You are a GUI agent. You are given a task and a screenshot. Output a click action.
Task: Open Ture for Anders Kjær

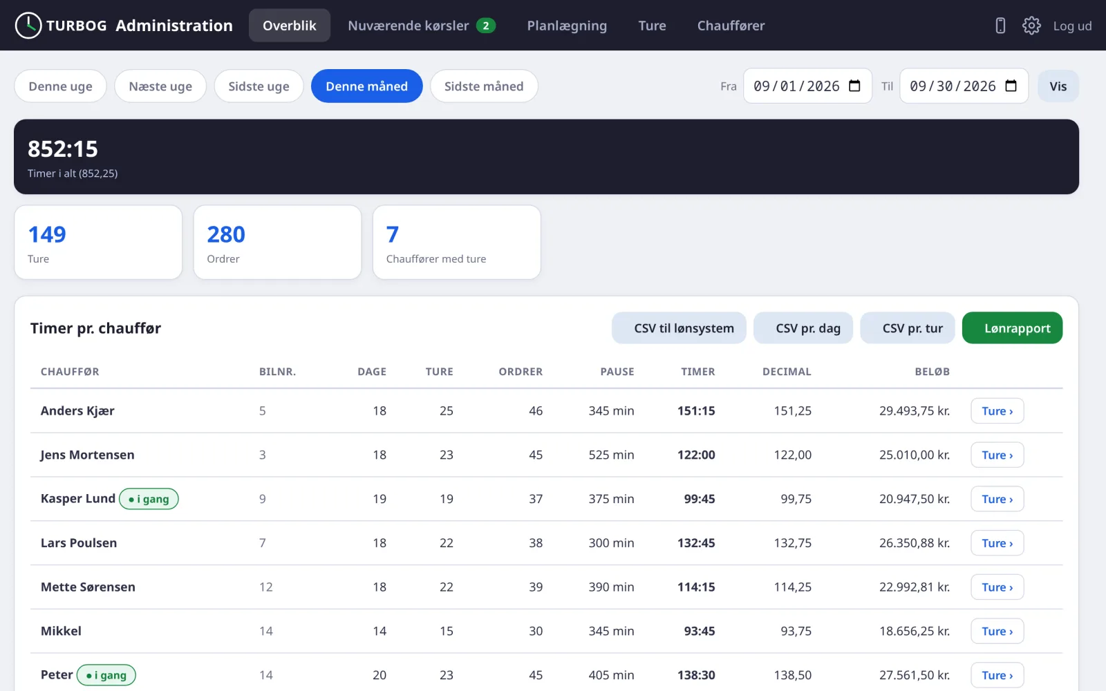tap(997, 411)
